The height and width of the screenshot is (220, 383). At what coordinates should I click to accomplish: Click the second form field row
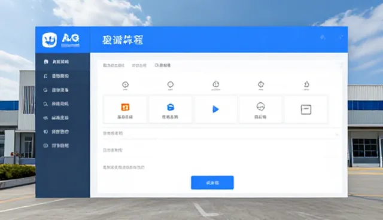tap(221, 150)
